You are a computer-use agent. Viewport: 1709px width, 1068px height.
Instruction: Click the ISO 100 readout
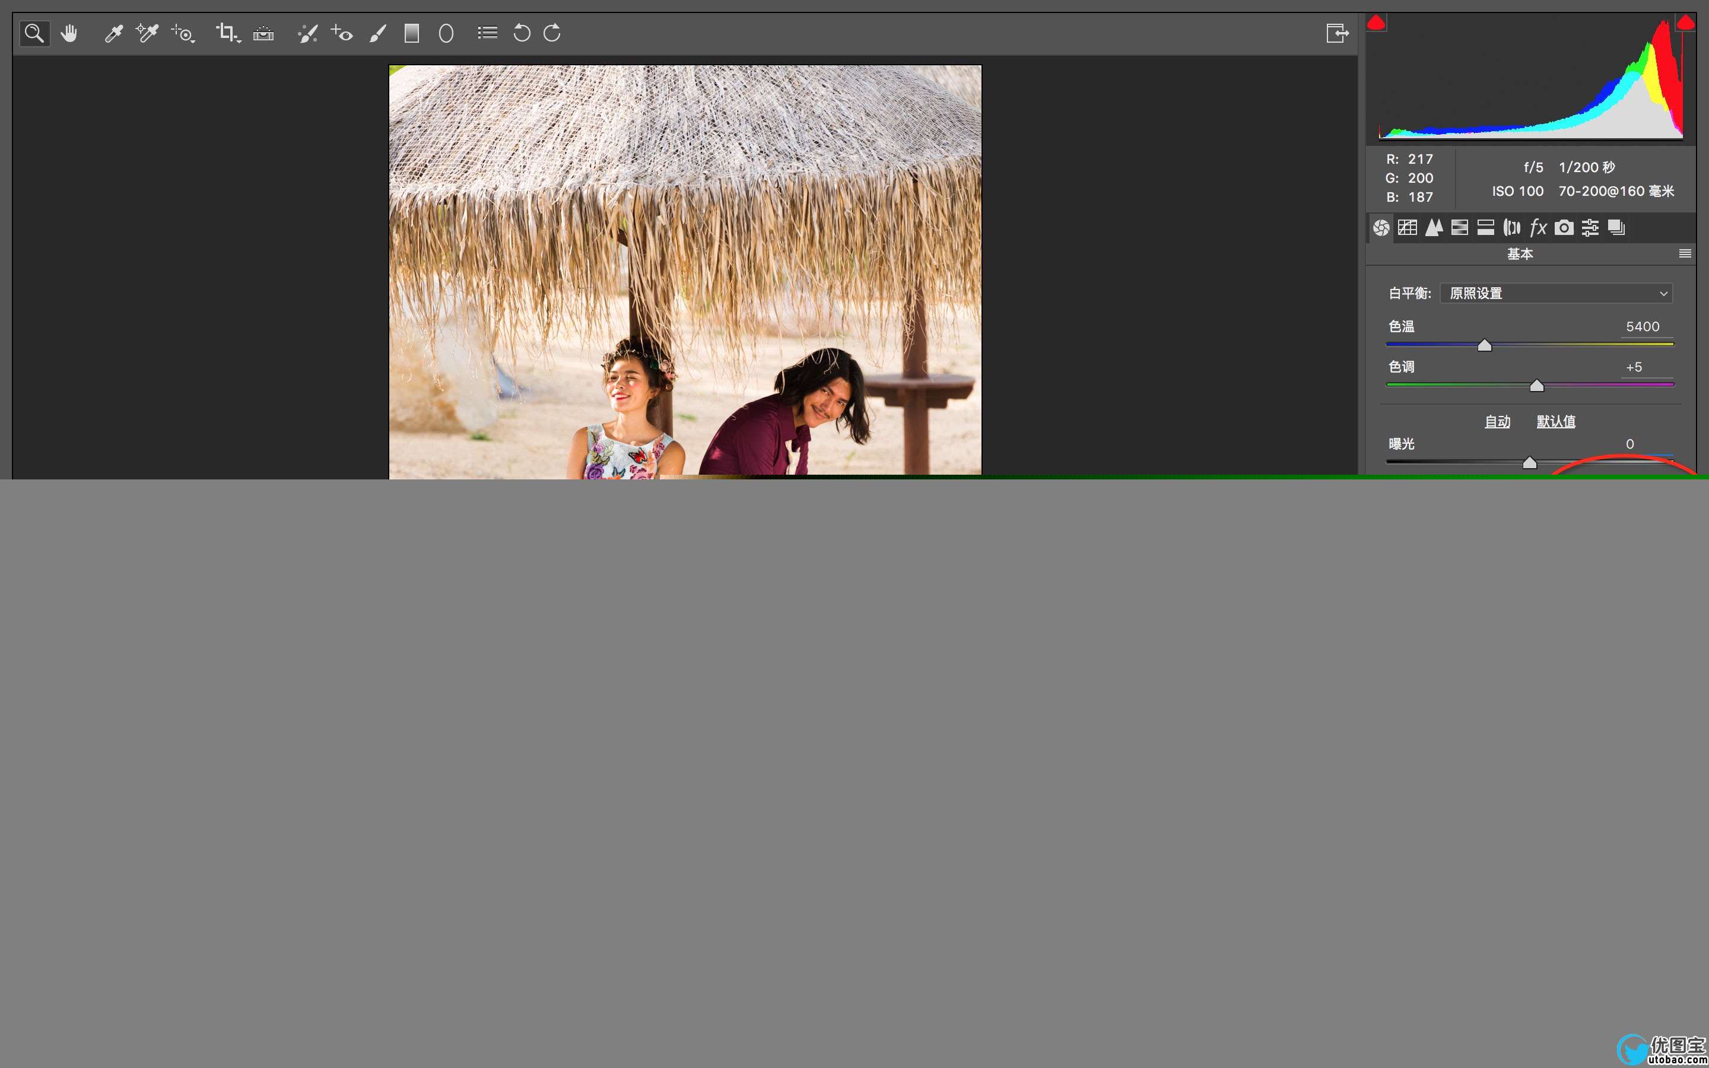pos(1517,192)
